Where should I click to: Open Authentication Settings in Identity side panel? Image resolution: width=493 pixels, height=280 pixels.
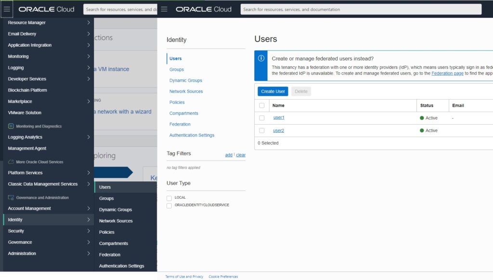[x=192, y=135]
